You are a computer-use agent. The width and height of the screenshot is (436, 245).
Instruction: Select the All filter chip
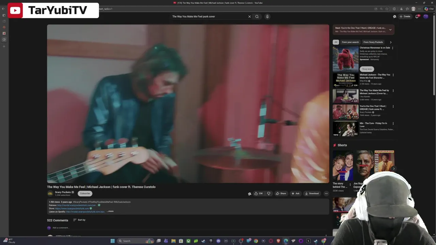[x=336, y=42]
